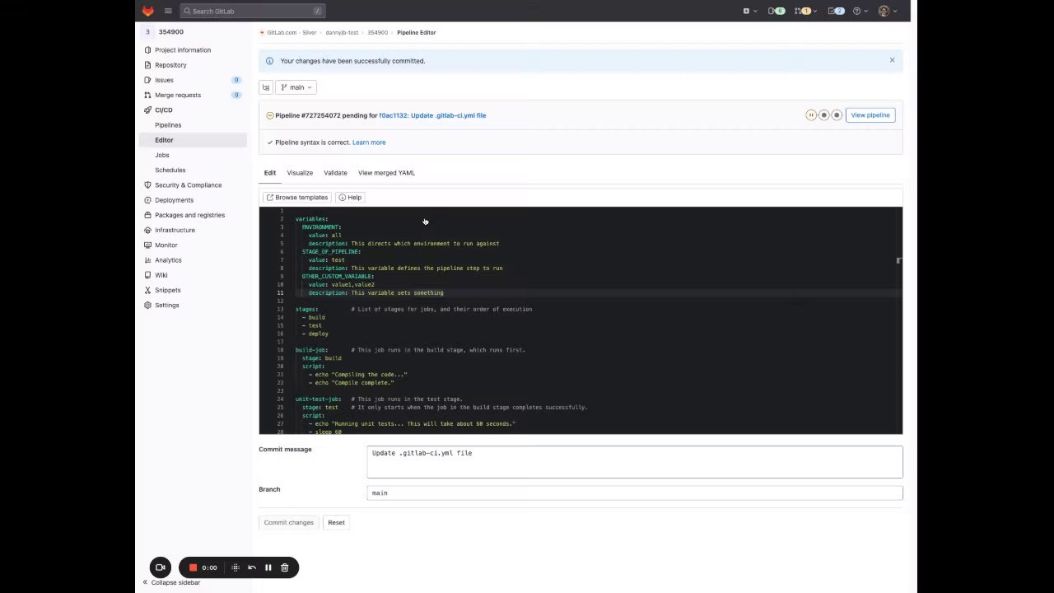Toggle the file tree button beside branch selector
Screen dimensions: 1054x593
click(266, 87)
